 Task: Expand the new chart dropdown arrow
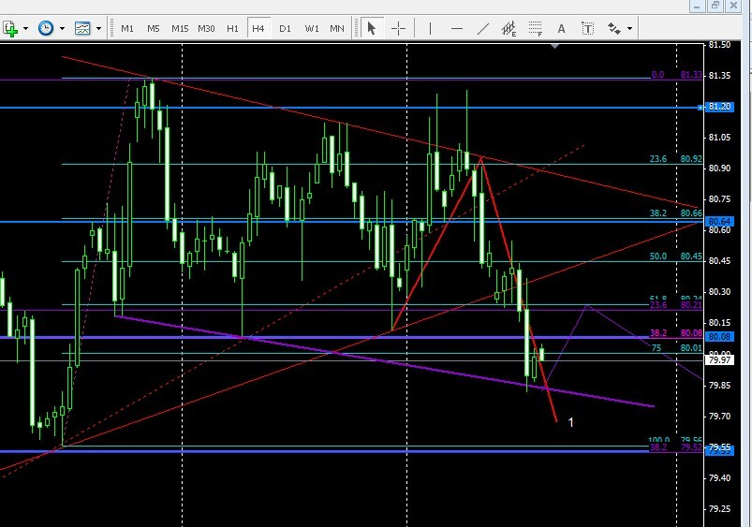click(x=26, y=29)
